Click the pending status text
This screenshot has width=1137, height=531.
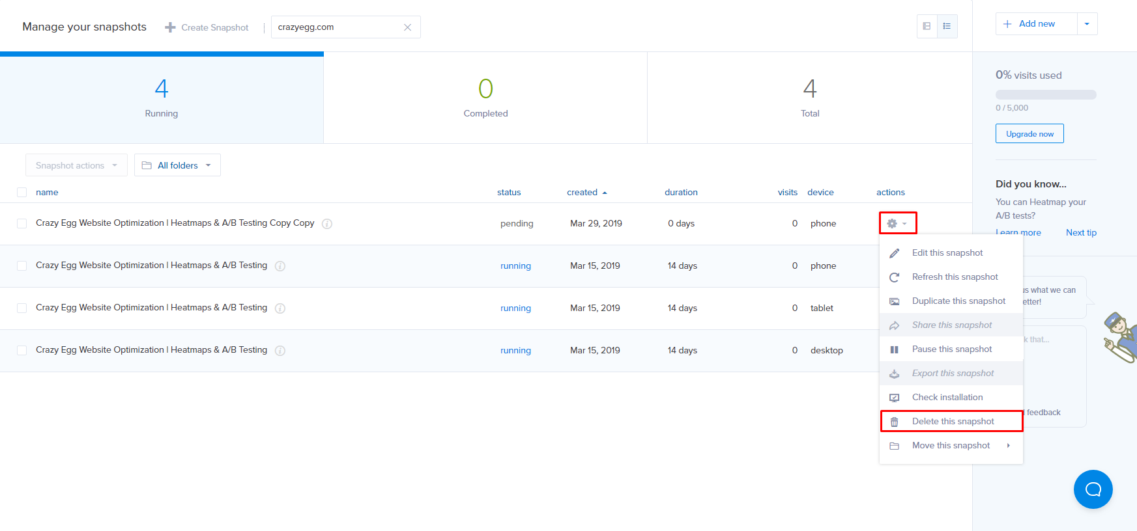point(517,224)
